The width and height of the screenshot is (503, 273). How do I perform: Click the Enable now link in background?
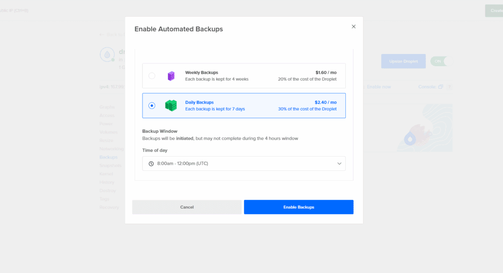click(x=379, y=87)
